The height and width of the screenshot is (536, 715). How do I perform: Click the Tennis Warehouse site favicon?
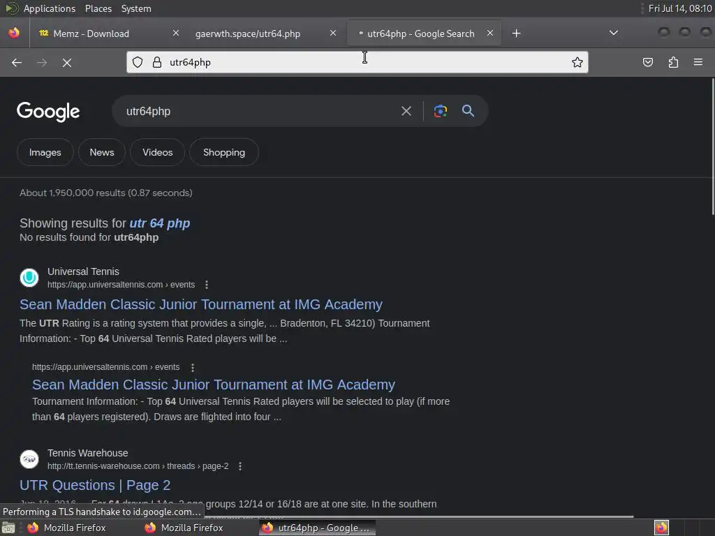(x=29, y=459)
